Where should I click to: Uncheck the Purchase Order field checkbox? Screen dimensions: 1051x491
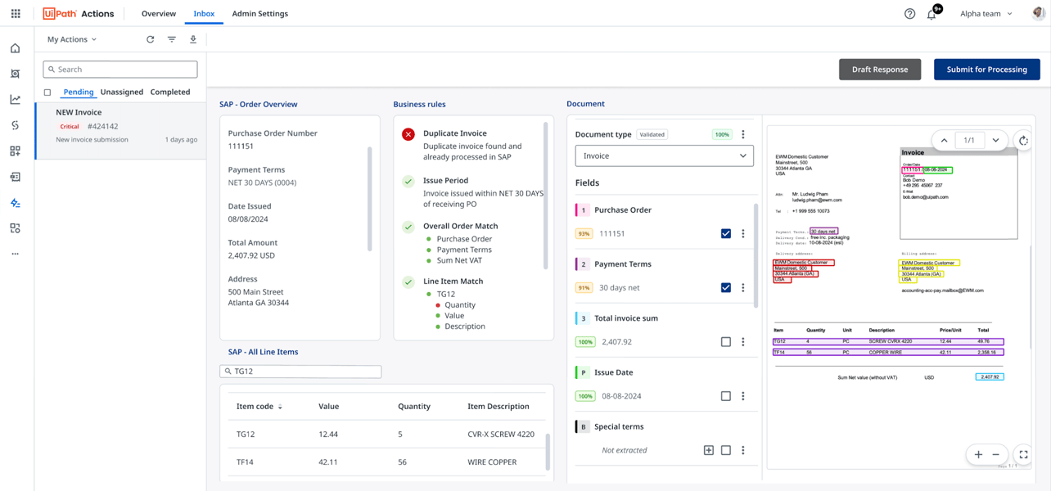pos(726,234)
